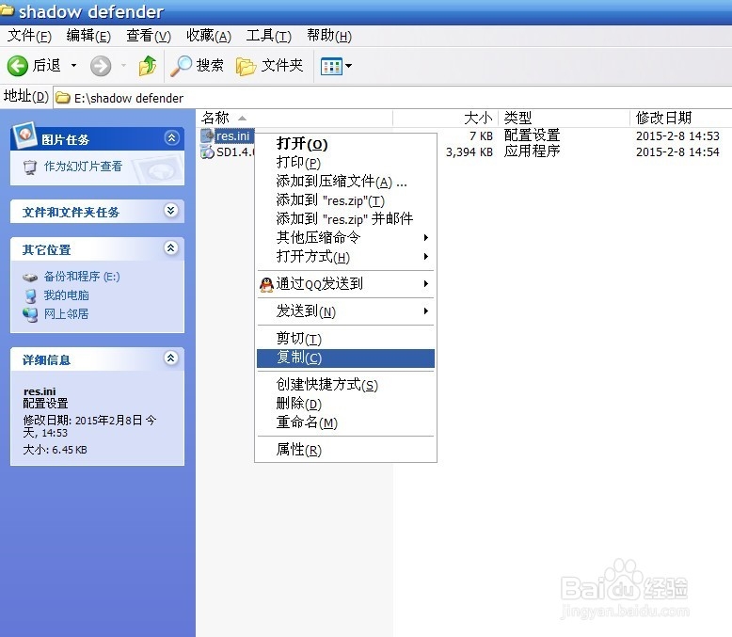Click the 配置设置 type cell

(532, 135)
